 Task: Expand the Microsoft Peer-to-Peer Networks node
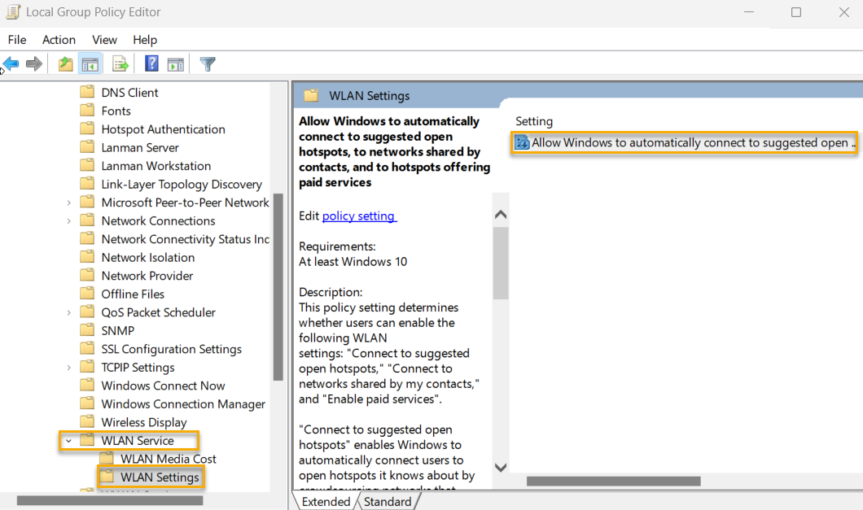point(69,202)
